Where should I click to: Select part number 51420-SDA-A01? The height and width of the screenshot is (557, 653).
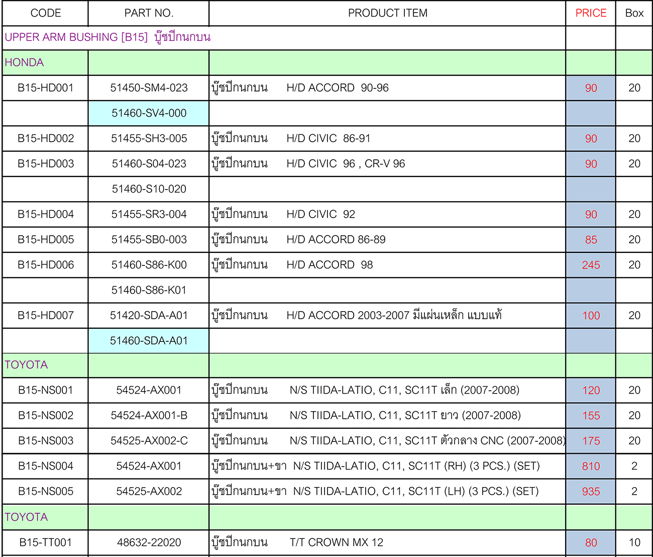point(149,315)
